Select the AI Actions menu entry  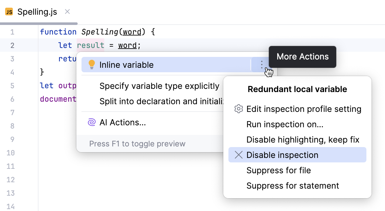(122, 123)
